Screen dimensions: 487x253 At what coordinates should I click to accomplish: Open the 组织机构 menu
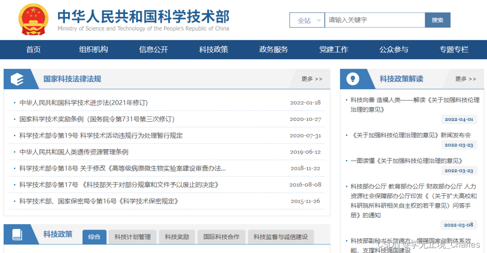pyautogui.click(x=93, y=50)
